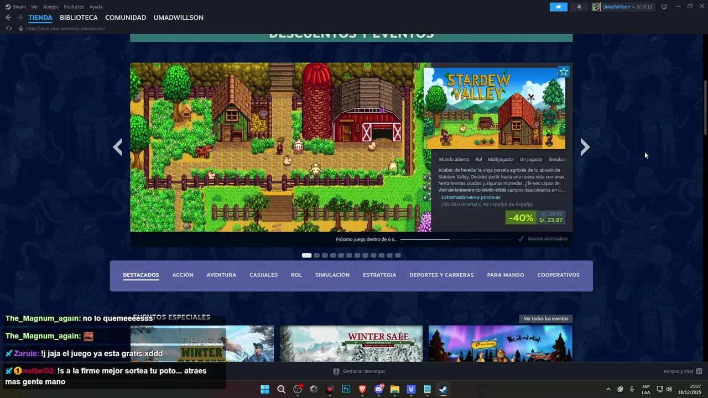Show next carousel game
The image size is (708, 398).
pyautogui.click(x=585, y=147)
